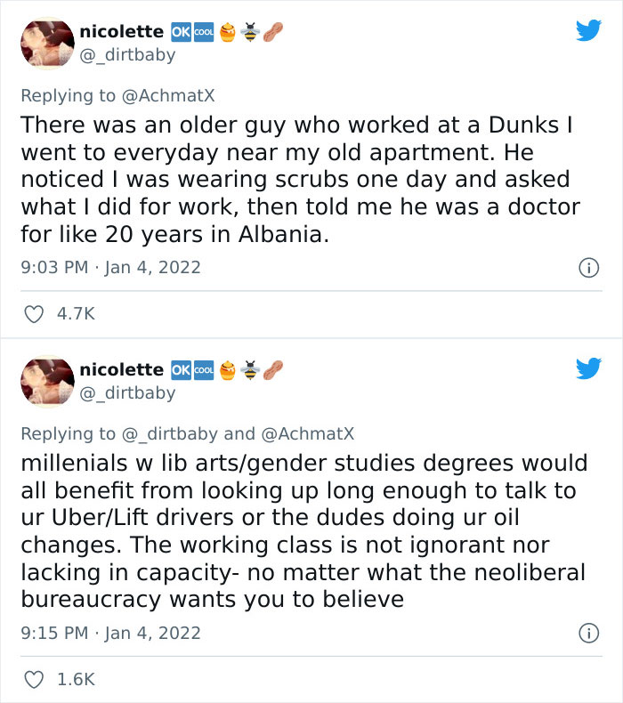This screenshot has height=703, width=623.
Task: Click the Twitter bird icon in second tweet
Action: [x=588, y=368]
